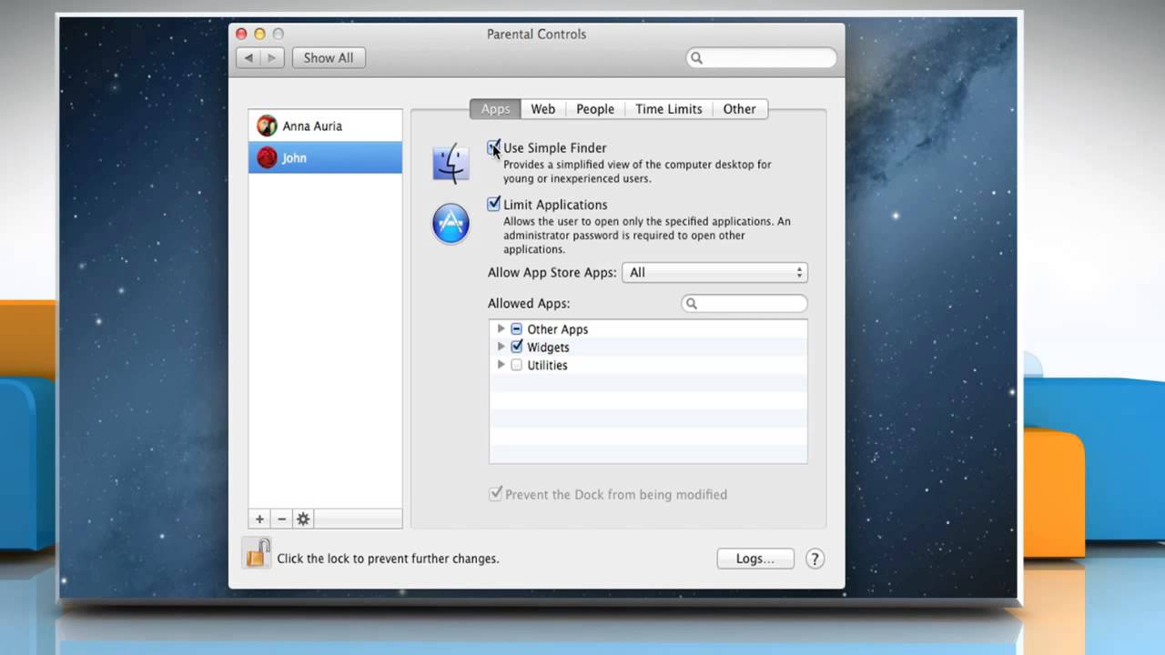Switch to the Web tab
Image resolution: width=1165 pixels, height=655 pixels.
[x=542, y=108]
